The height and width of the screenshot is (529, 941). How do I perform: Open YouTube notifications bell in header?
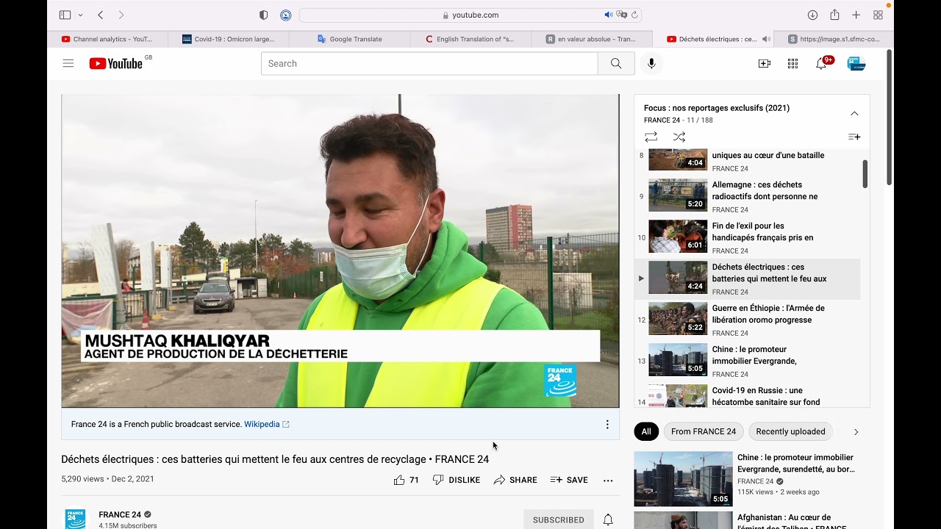click(x=821, y=63)
